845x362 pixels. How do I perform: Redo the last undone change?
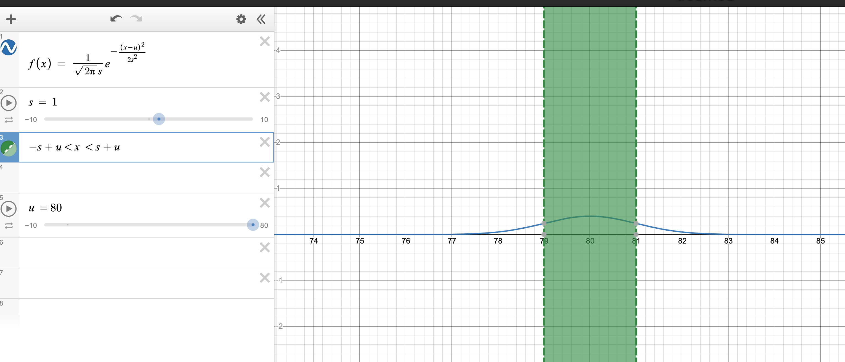pos(136,19)
